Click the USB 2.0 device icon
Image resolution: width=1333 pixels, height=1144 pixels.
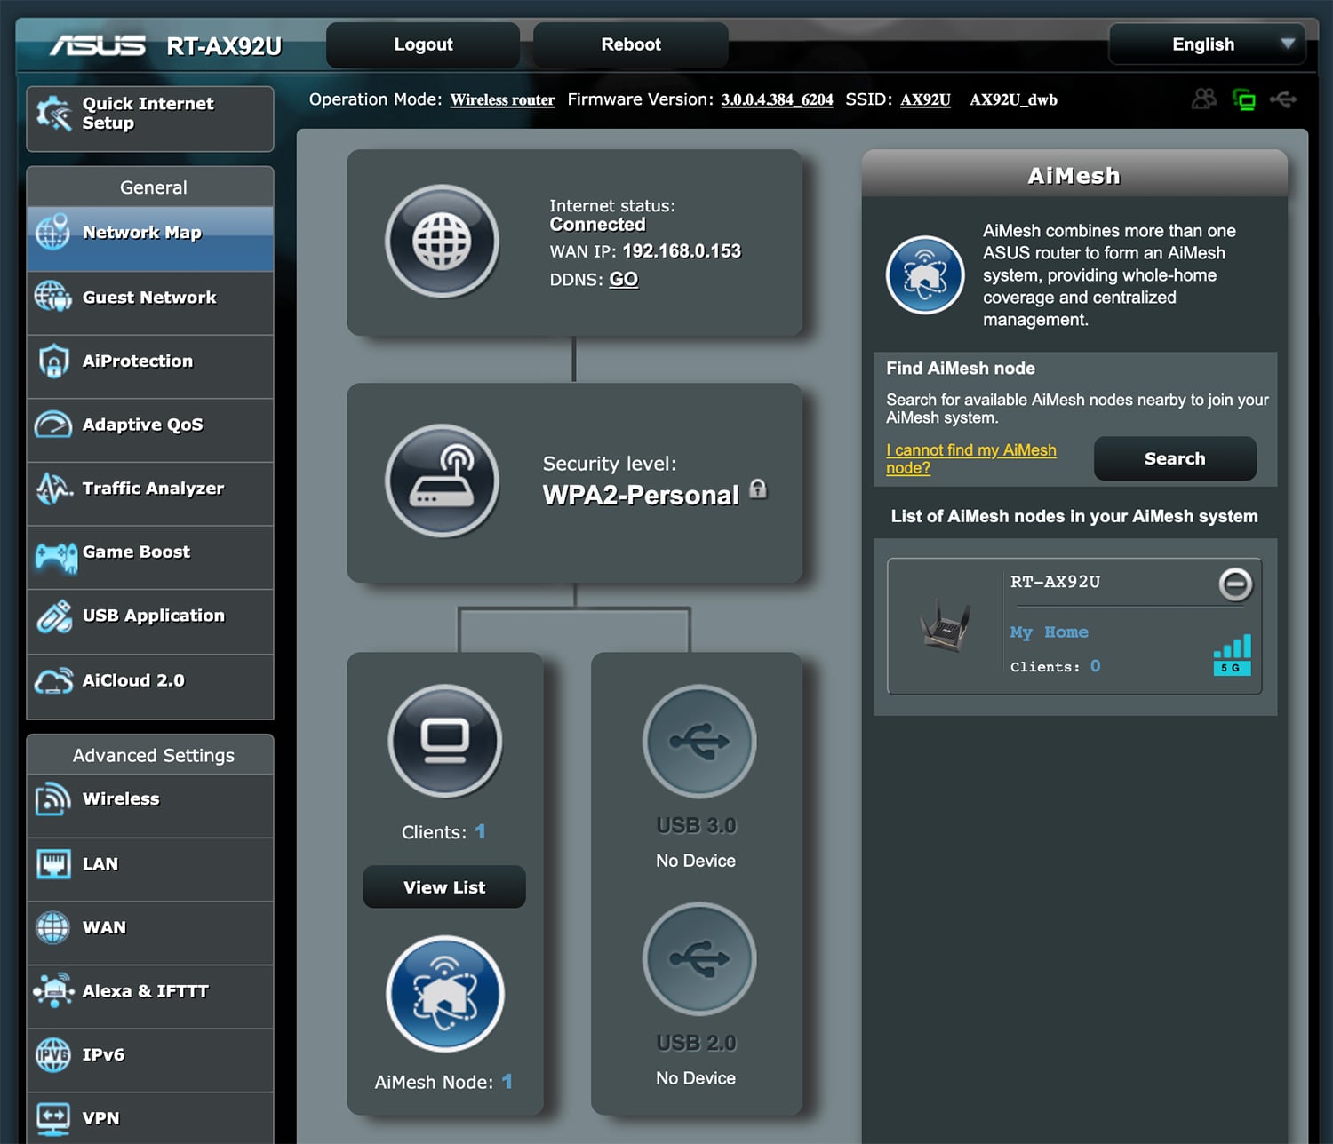point(699,958)
